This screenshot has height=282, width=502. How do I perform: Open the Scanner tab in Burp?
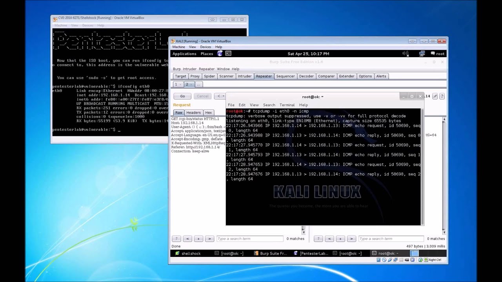[x=226, y=76]
